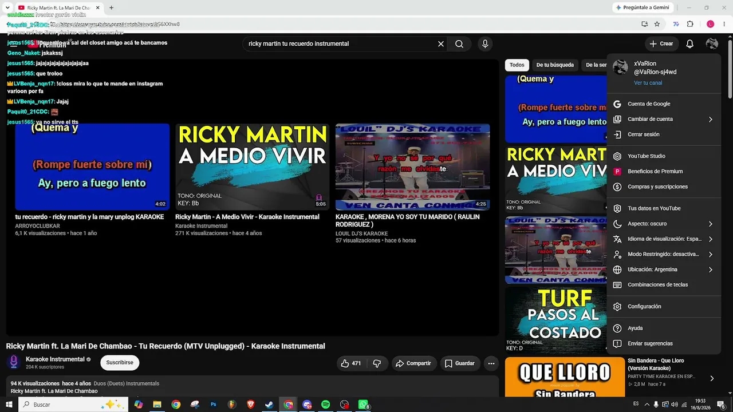Open Spotify from the taskbar
Screen dimensions: 733x412
[x=325, y=405]
